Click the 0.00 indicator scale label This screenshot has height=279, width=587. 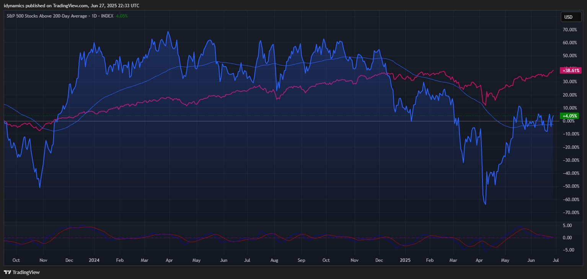(567, 238)
